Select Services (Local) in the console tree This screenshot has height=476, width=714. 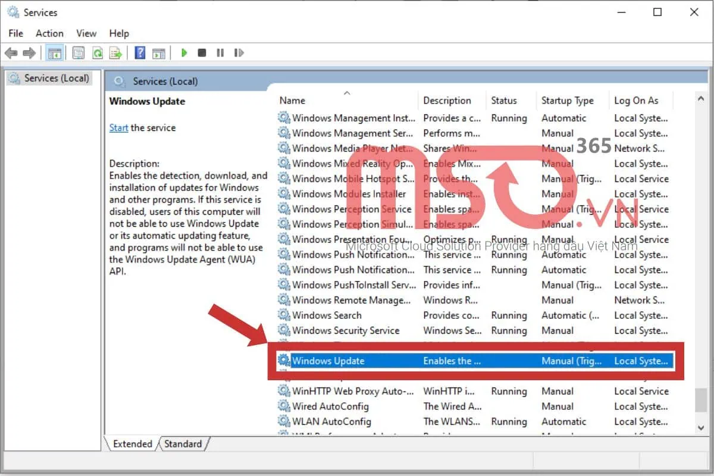click(x=57, y=78)
